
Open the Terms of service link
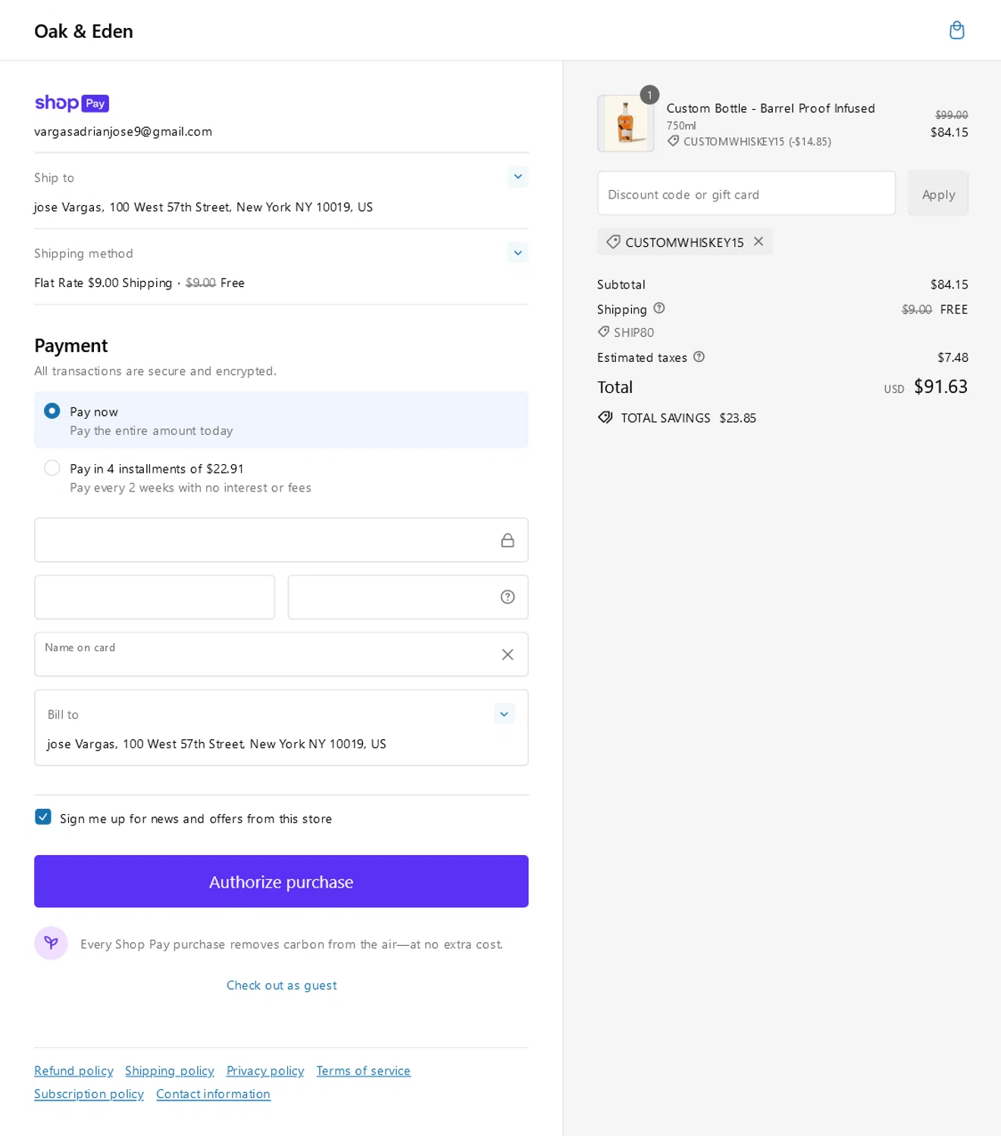(x=364, y=1071)
